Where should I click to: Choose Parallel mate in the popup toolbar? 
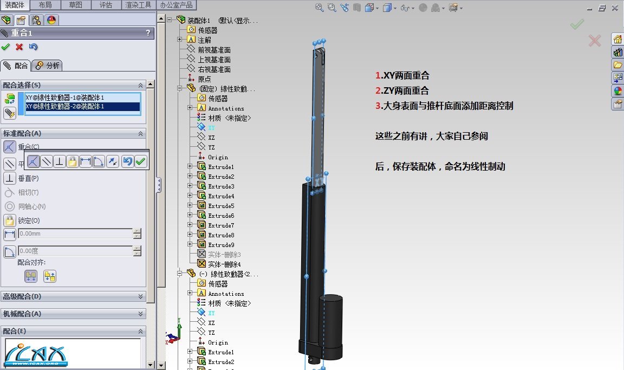click(x=47, y=161)
